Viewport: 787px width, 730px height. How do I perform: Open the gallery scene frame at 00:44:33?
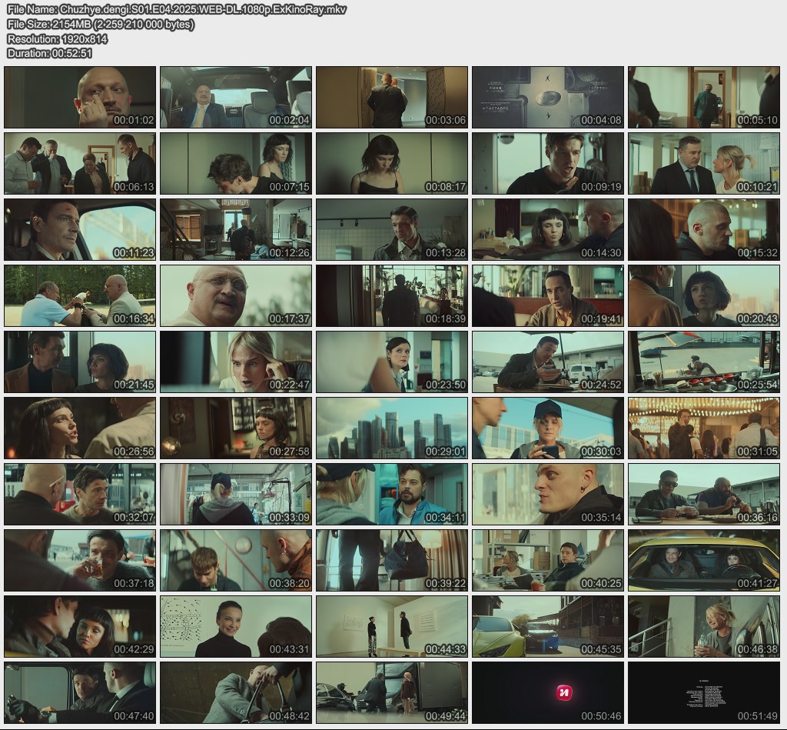click(x=392, y=626)
